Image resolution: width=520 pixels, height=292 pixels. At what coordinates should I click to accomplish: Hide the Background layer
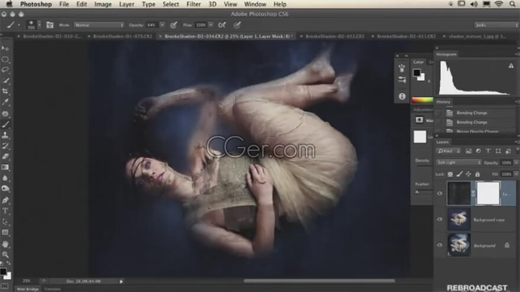(440, 245)
